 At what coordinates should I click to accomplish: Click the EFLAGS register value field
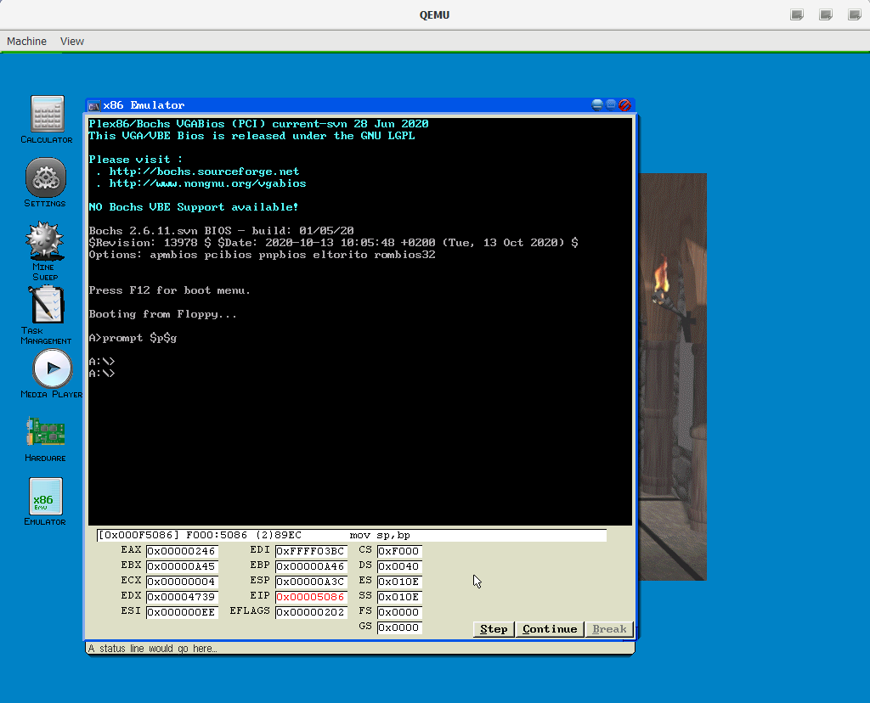pyautogui.click(x=311, y=612)
